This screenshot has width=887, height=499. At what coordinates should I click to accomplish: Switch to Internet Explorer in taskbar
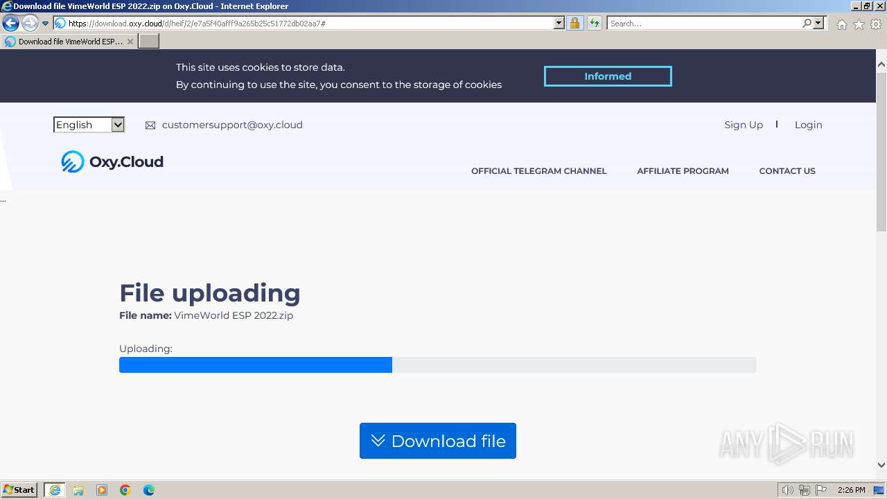(x=55, y=490)
